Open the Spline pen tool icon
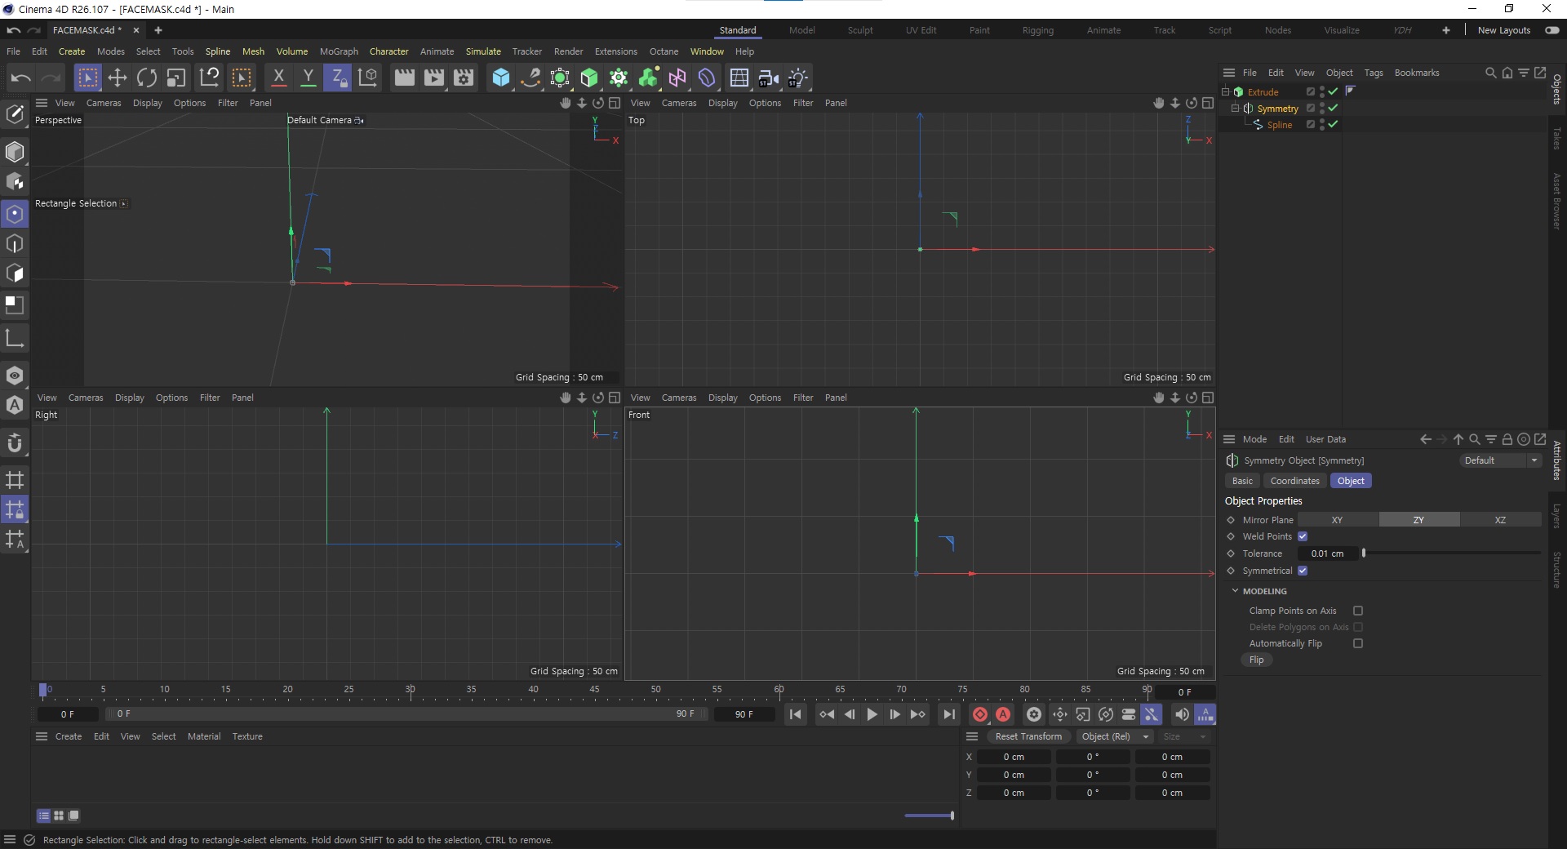1567x849 pixels. pos(530,78)
